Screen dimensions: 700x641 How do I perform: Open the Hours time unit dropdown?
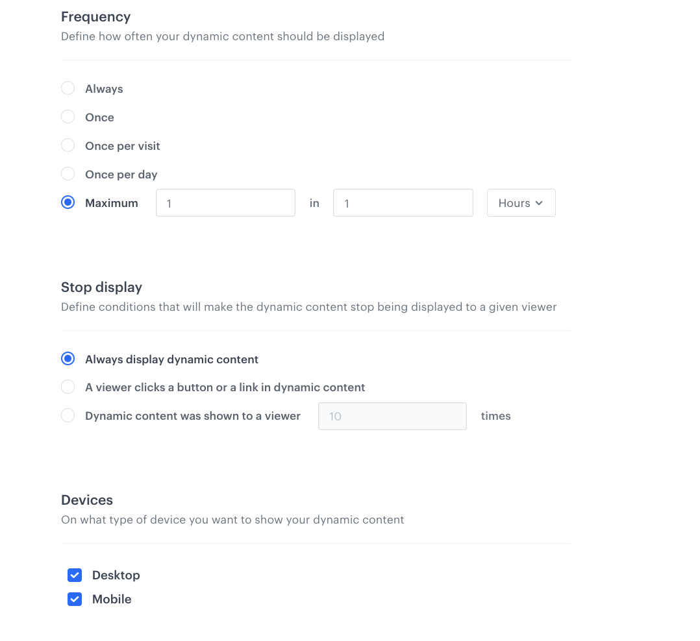click(x=521, y=203)
